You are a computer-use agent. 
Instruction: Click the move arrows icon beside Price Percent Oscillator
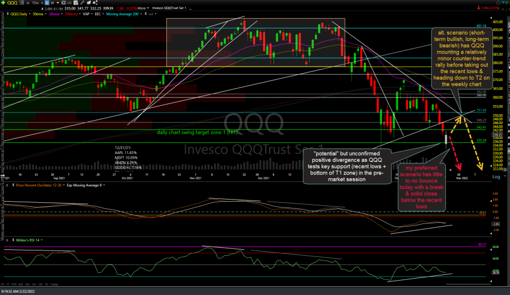click(x=13, y=185)
